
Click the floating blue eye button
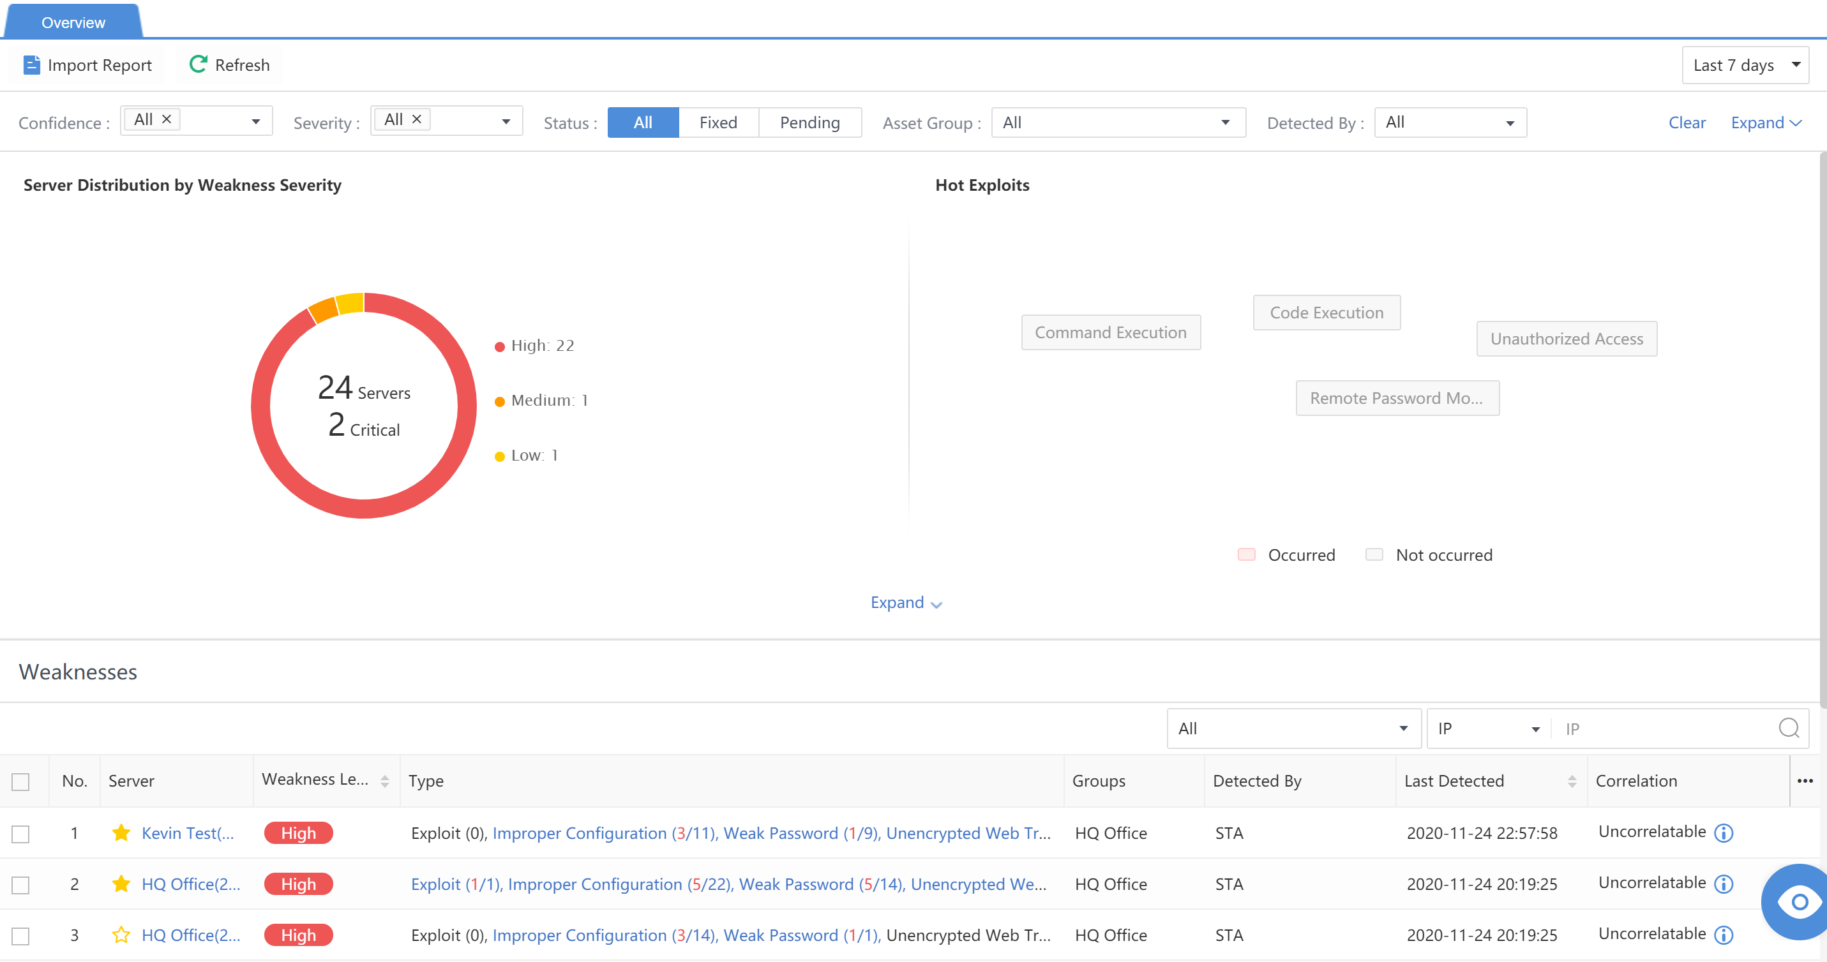pos(1799,901)
